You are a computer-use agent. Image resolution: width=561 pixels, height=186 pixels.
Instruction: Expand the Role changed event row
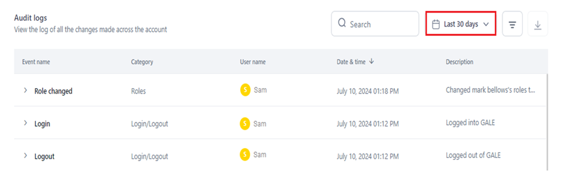pos(25,90)
